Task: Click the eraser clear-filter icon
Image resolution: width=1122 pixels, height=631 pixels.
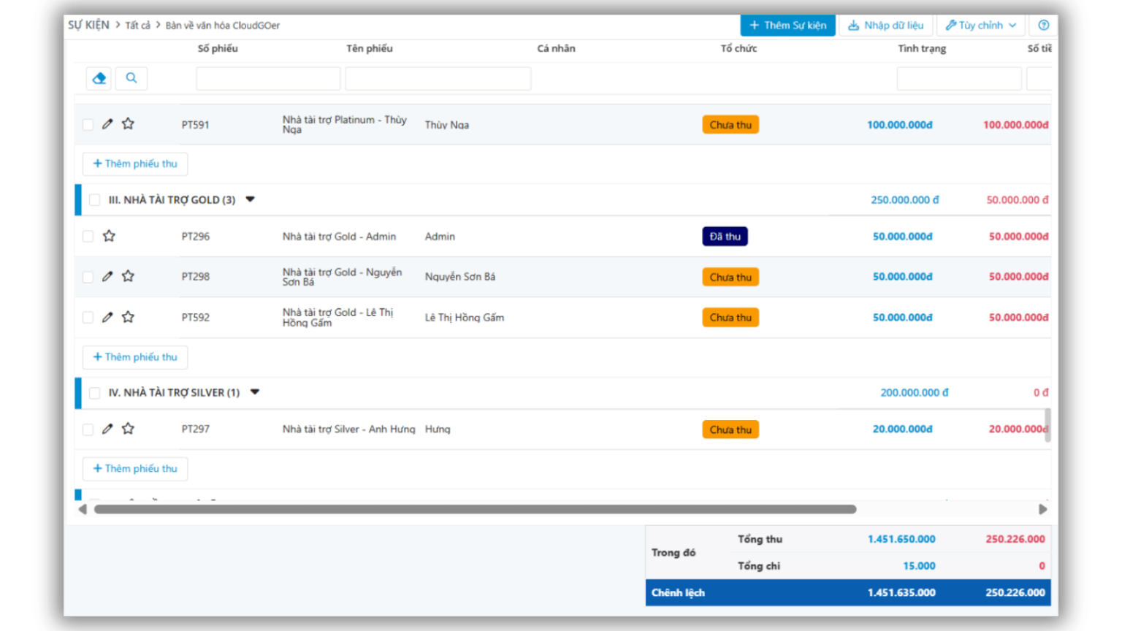Action: click(x=99, y=78)
